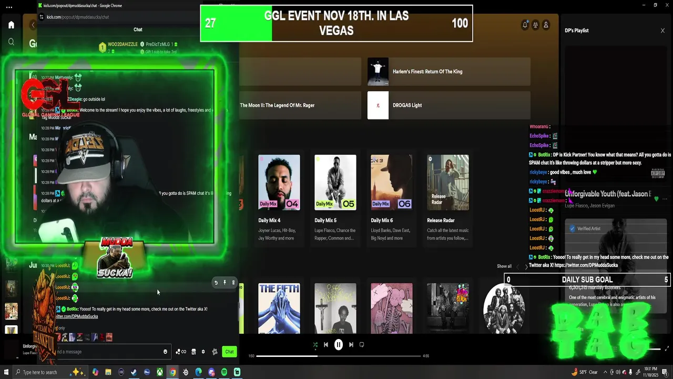The height and width of the screenshot is (379, 673).
Task: Open the 58°F Clear weather widget
Action: 584,372
